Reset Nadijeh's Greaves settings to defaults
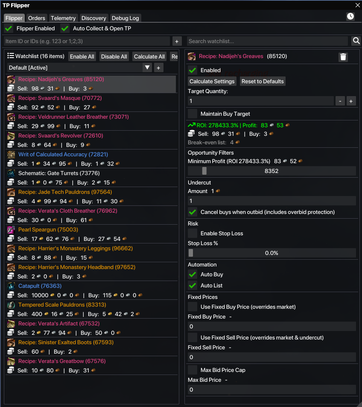Screen dimensions: 362x407 [x=262, y=81]
